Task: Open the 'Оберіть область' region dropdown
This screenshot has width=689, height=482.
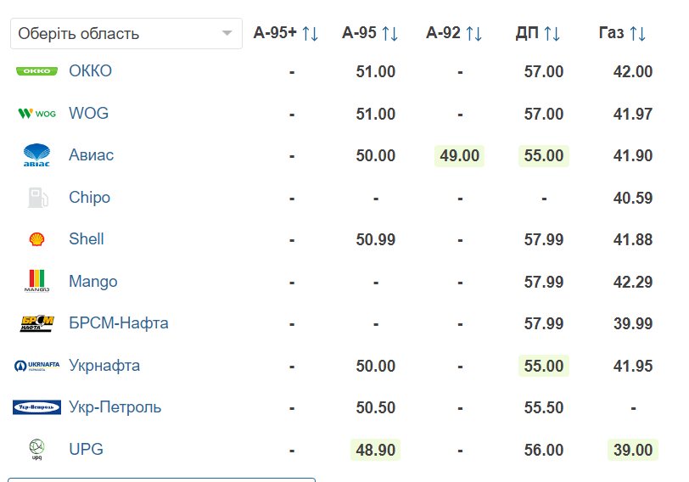Action: coord(126,33)
